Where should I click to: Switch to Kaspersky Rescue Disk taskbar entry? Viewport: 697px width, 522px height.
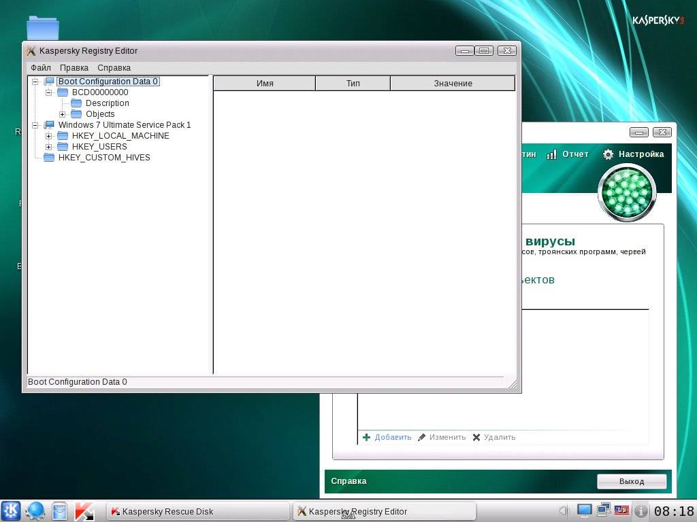pyautogui.click(x=198, y=511)
